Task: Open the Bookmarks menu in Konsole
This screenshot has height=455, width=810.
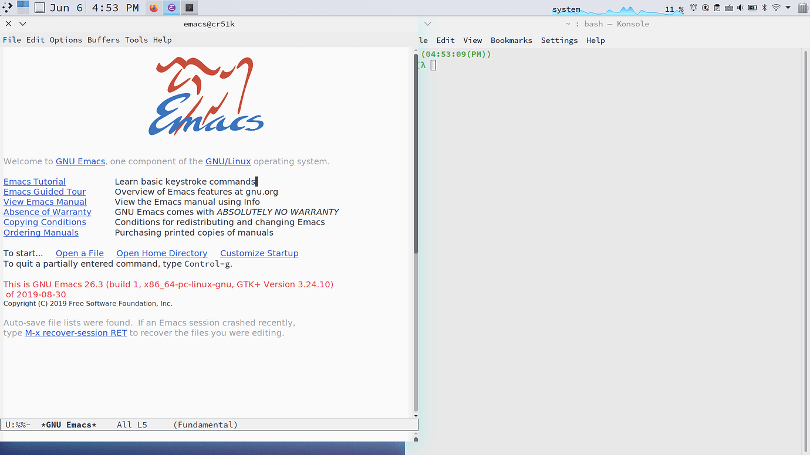Action: (x=511, y=40)
